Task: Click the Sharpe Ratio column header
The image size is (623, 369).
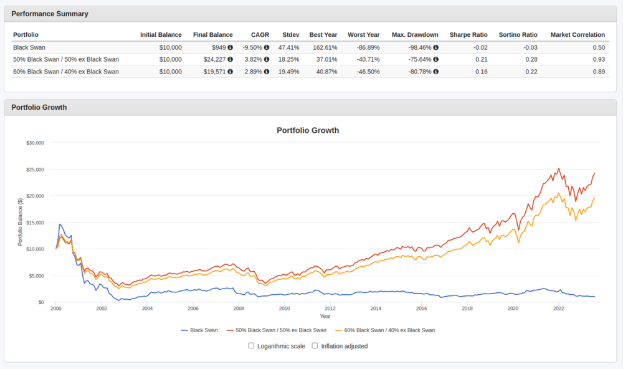Action: [x=468, y=35]
